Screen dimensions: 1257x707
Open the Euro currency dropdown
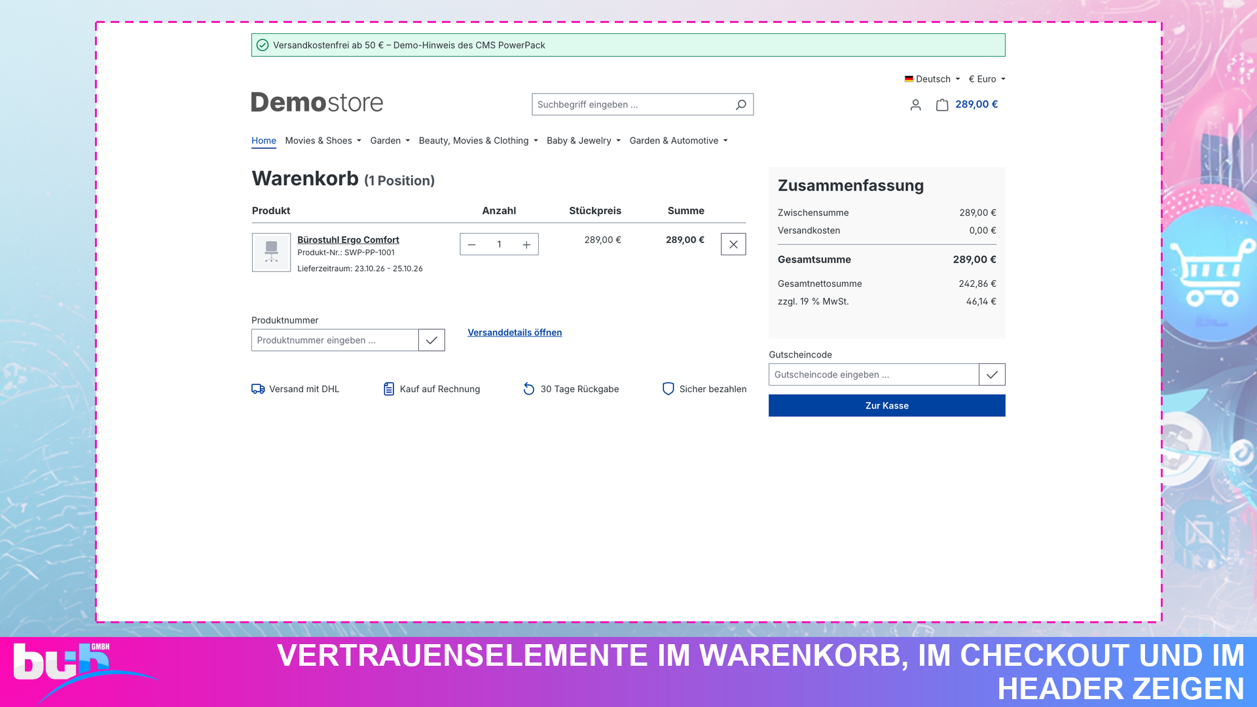[987, 79]
